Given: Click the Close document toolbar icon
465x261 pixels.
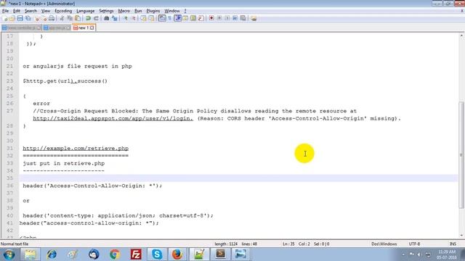Looking at the screenshot, I should pyautogui.click(x=37, y=18).
